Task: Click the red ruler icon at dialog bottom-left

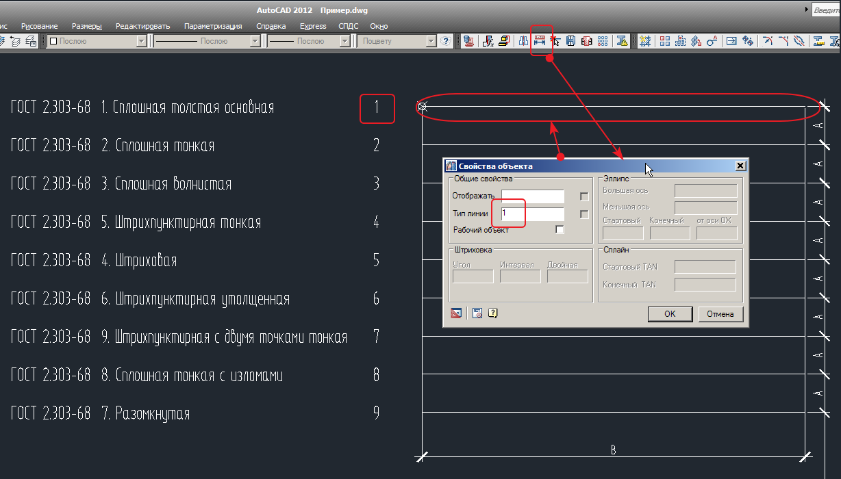Action: pyautogui.click(x=456, y=313)
